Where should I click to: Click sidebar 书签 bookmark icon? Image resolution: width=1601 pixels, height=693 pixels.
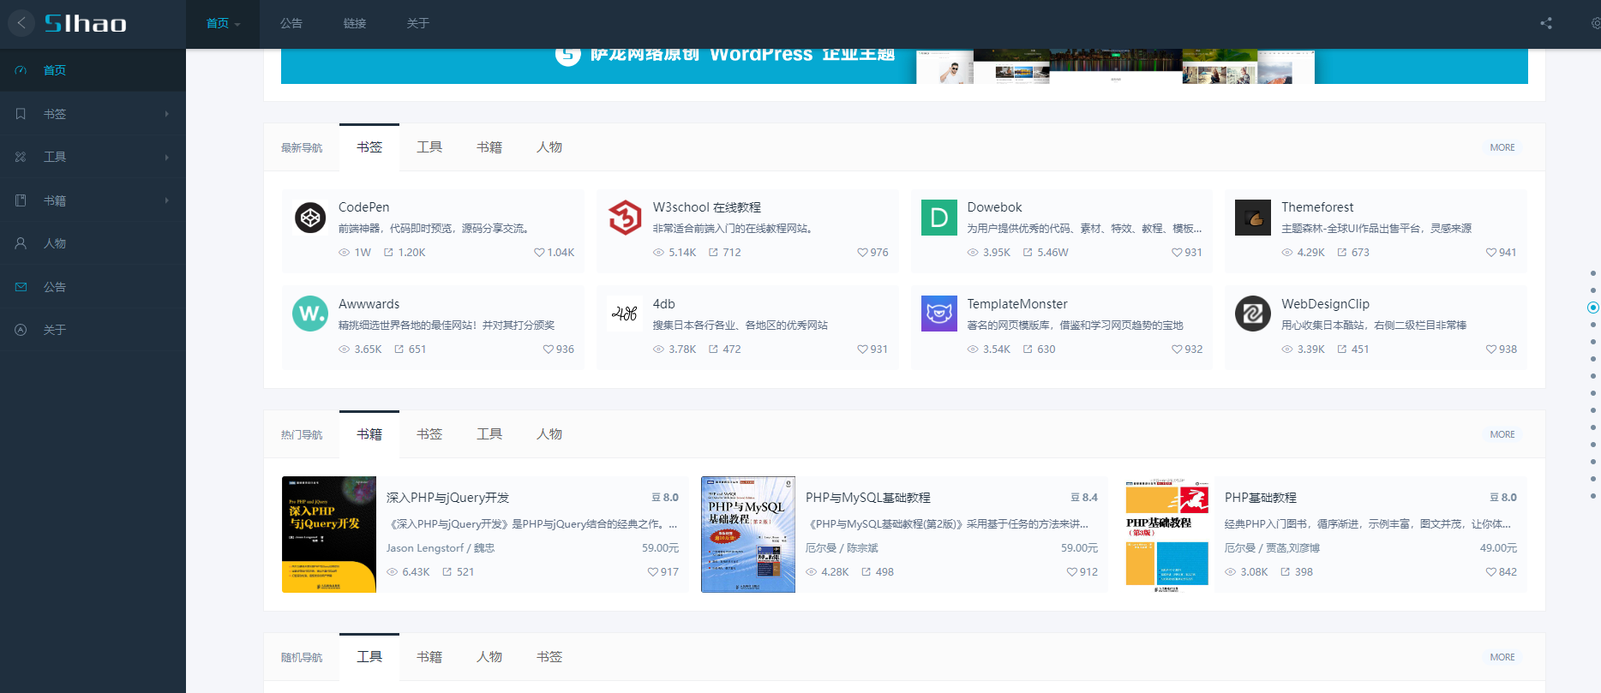click(21, 114)
